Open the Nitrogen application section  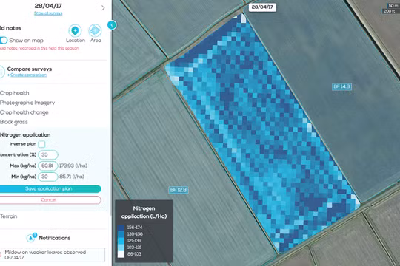tap(25, 135)
